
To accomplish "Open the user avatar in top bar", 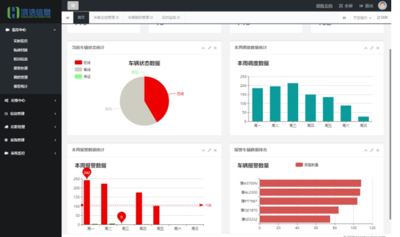I will click(x=382, y=5).
